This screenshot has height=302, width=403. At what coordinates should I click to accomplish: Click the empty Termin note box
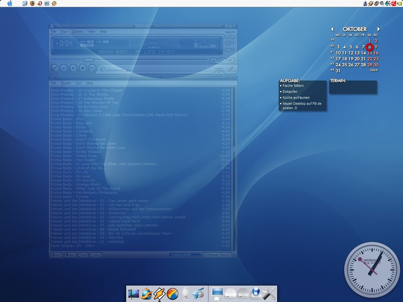pos(353,87)
